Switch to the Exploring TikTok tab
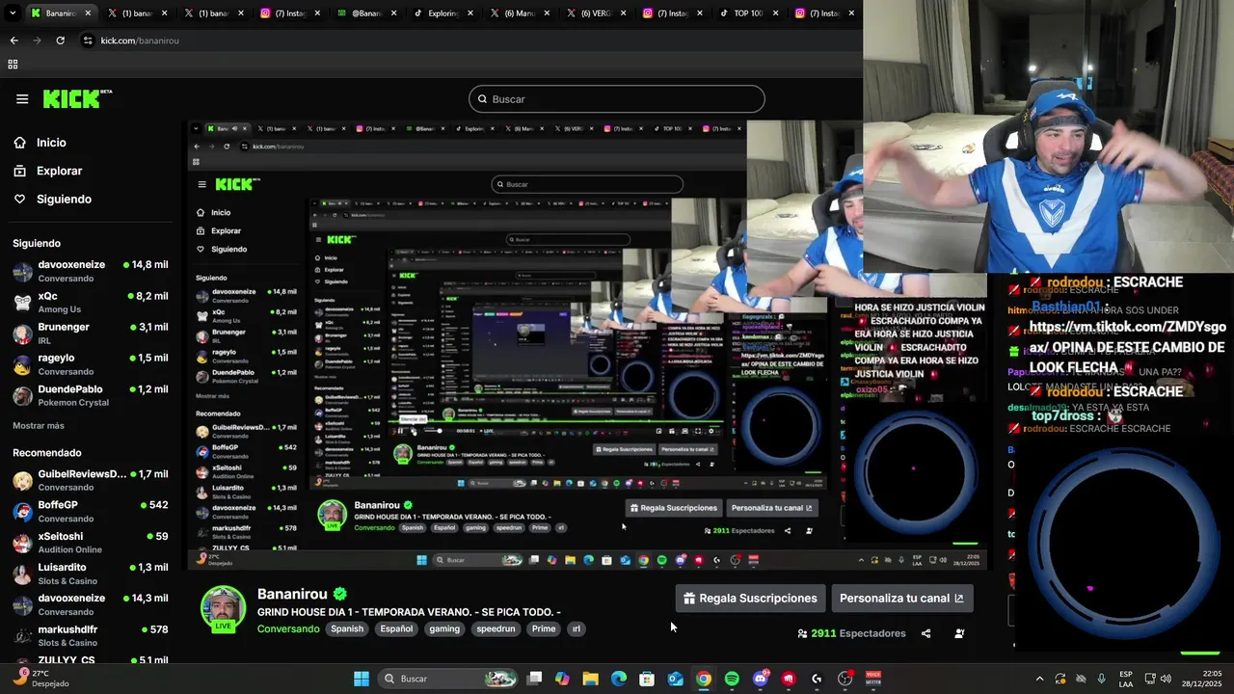 tap(442, 13)
